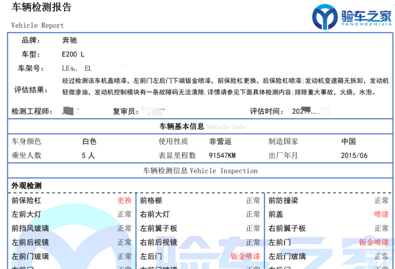The image size is (395, 269).
Task: Click the 左前门 item in the right column
Action: (279, 242)
